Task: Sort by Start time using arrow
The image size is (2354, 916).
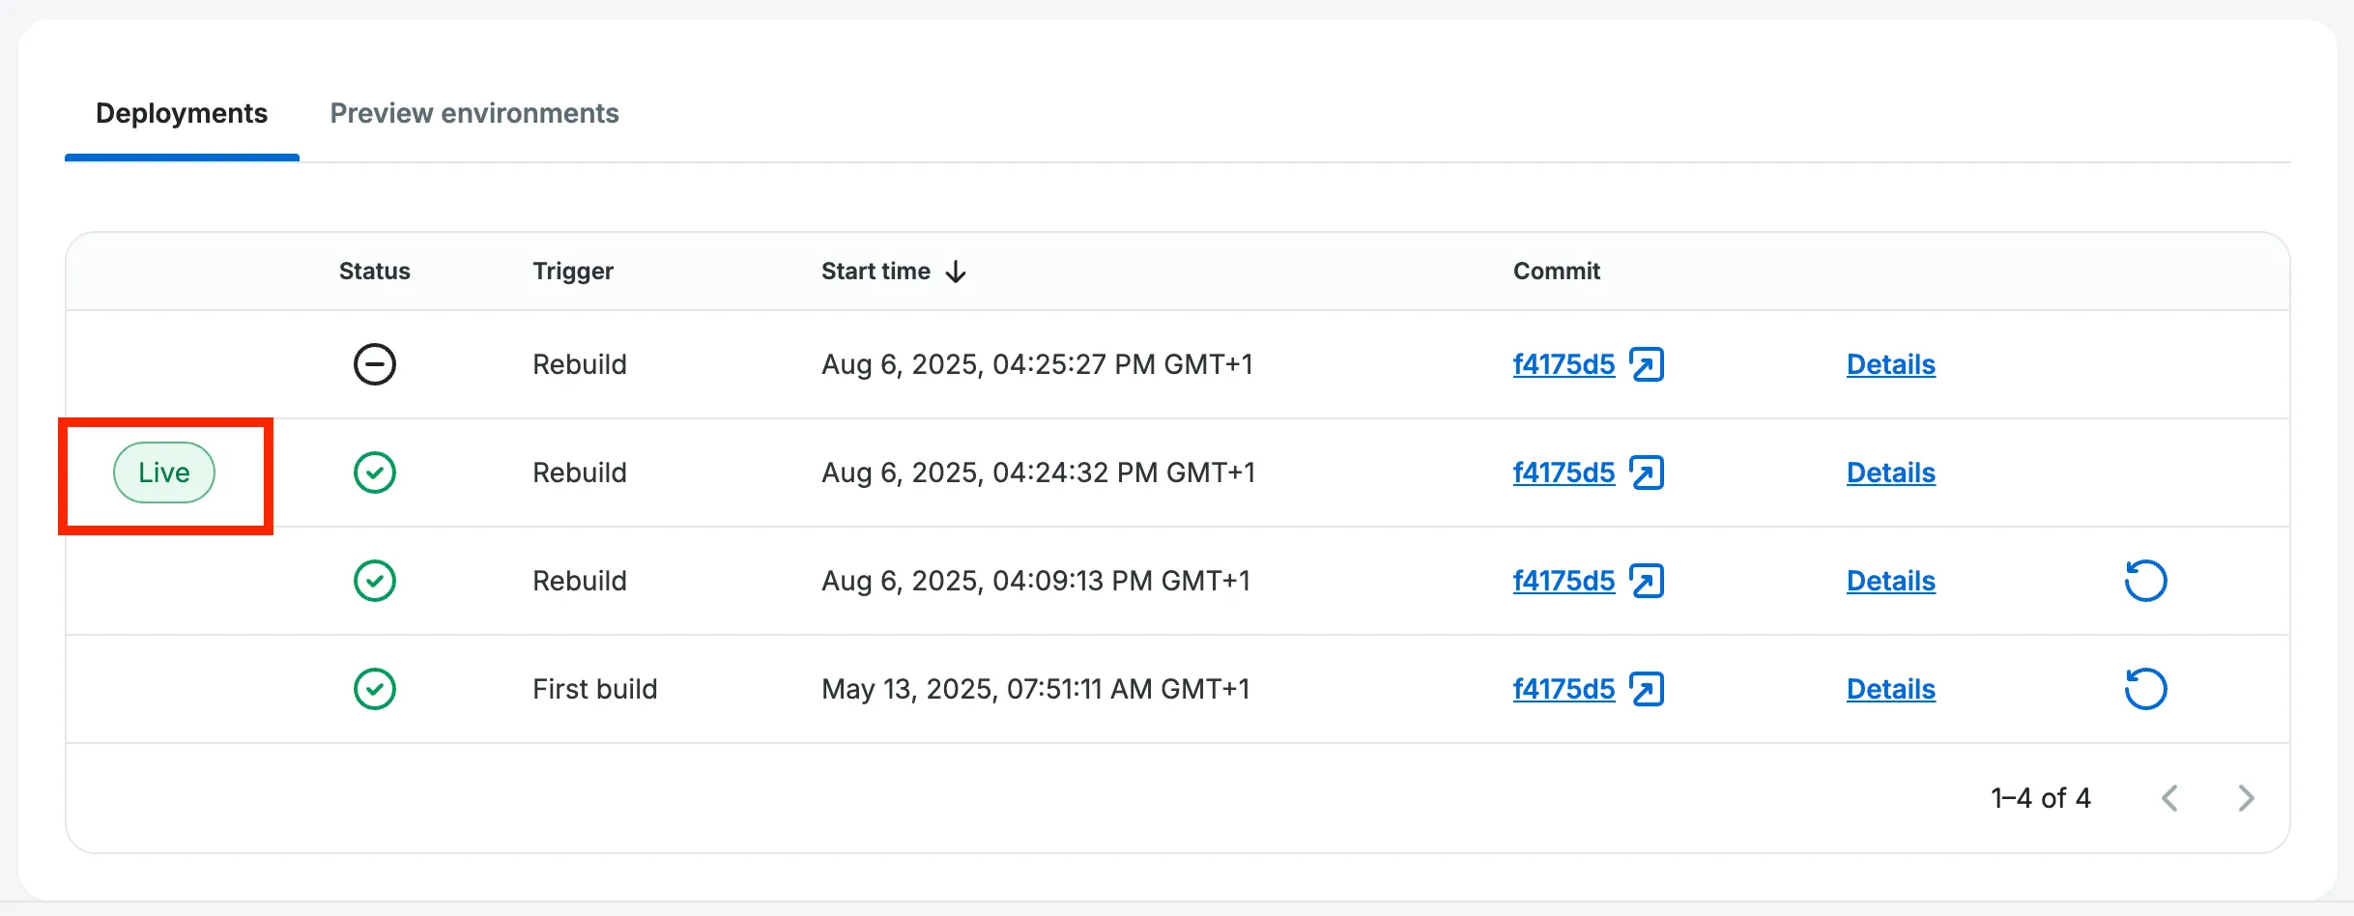Action: 956,272
